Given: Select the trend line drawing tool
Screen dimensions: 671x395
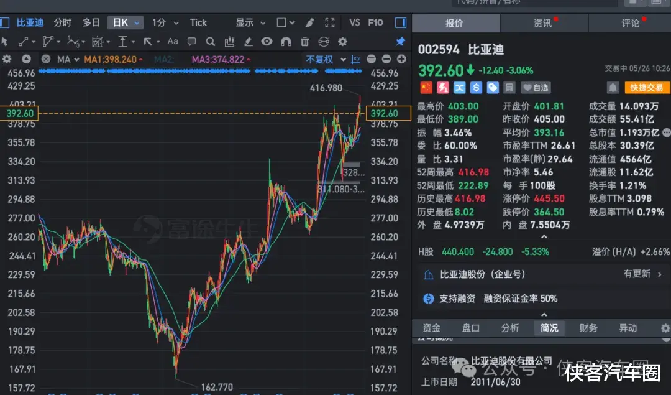Looking at the screenshot, I should click(x=23, y=42).
